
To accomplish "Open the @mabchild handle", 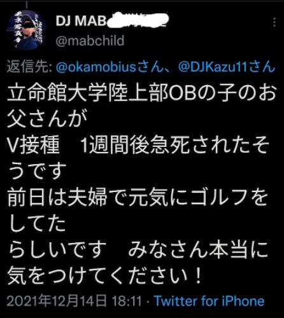I will (x=90, y=41).
